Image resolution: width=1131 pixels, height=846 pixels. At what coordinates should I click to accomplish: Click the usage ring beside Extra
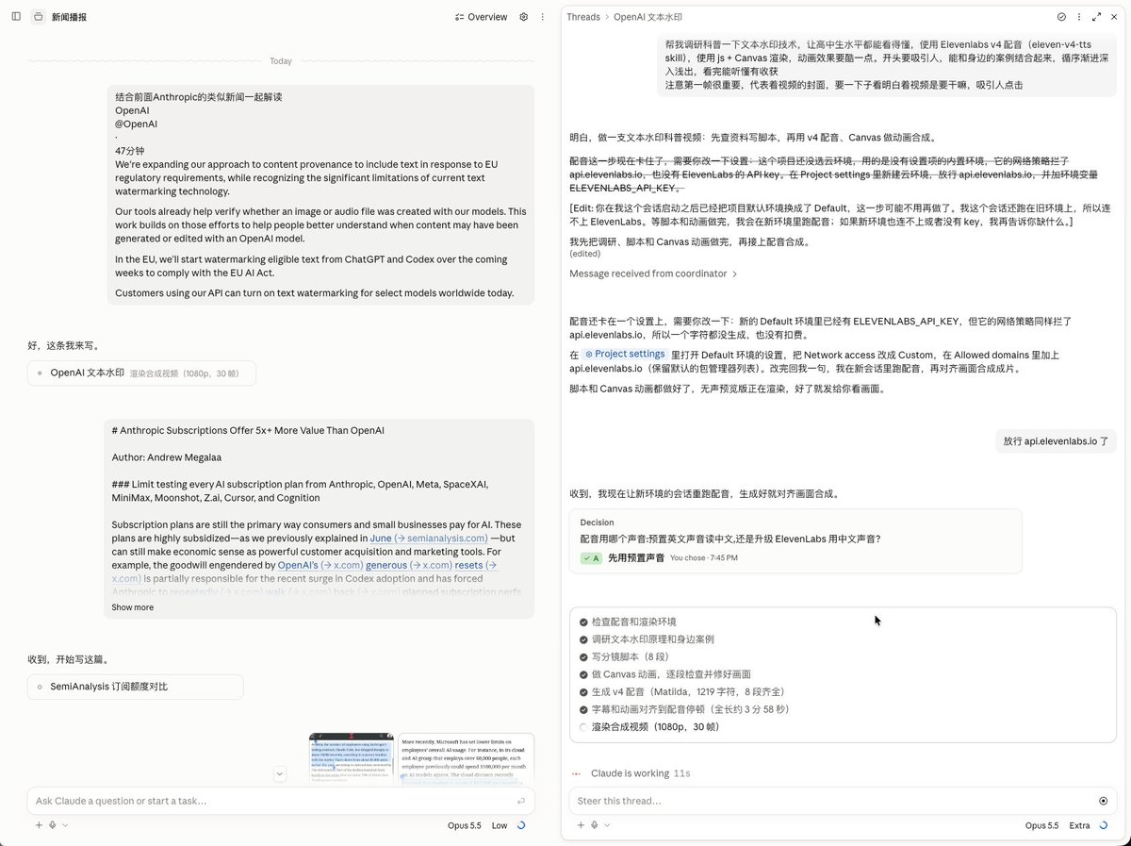(1103, 825)
